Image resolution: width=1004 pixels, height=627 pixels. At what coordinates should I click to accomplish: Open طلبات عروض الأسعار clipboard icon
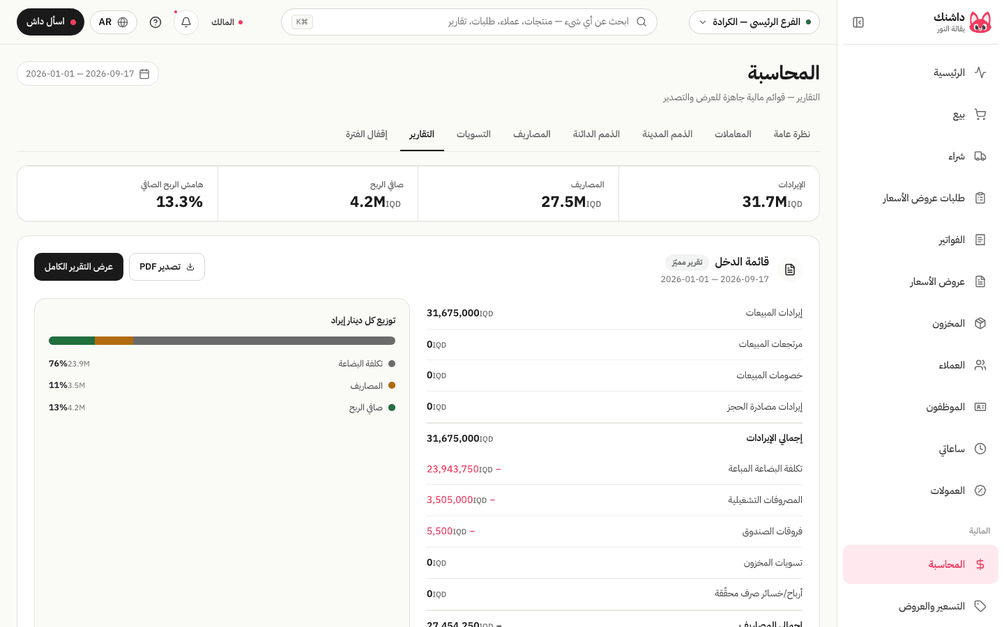[x=980, y=198]
